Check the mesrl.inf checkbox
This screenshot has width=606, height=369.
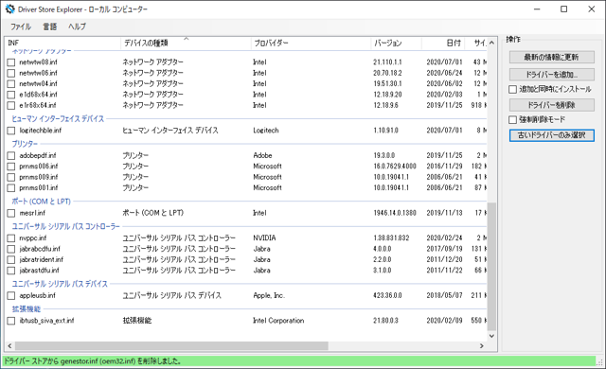(11, 213)
